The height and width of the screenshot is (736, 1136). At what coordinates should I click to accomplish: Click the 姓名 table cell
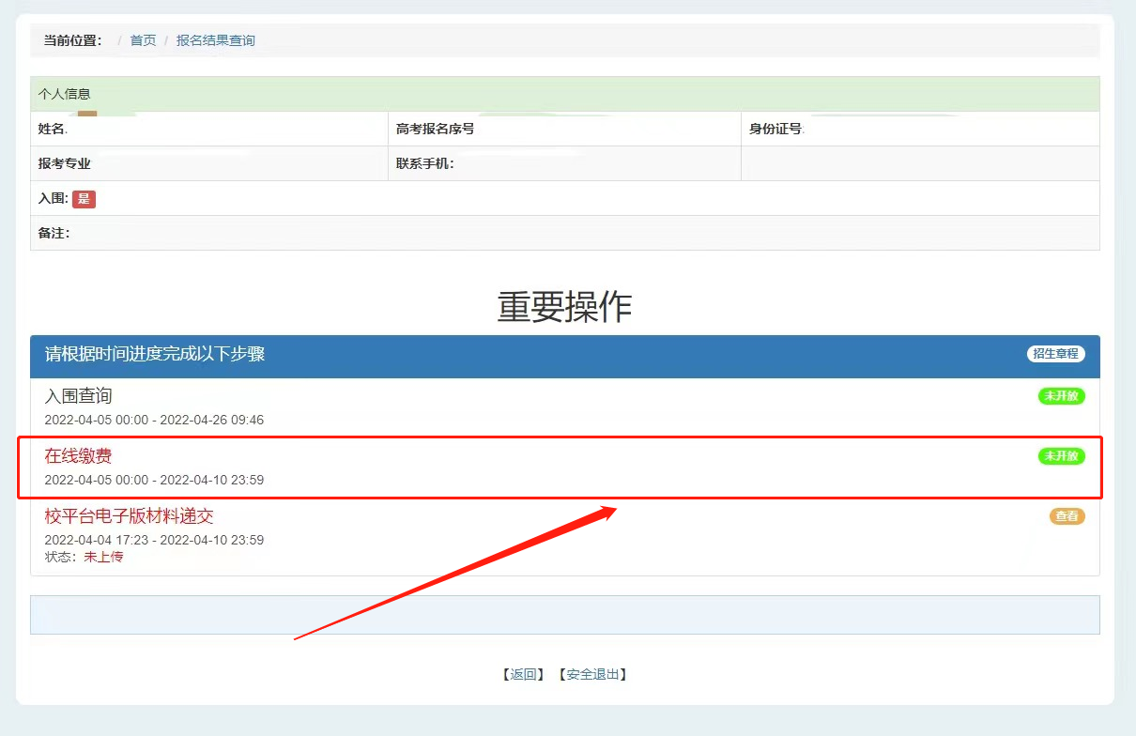[x=209, y=129]
